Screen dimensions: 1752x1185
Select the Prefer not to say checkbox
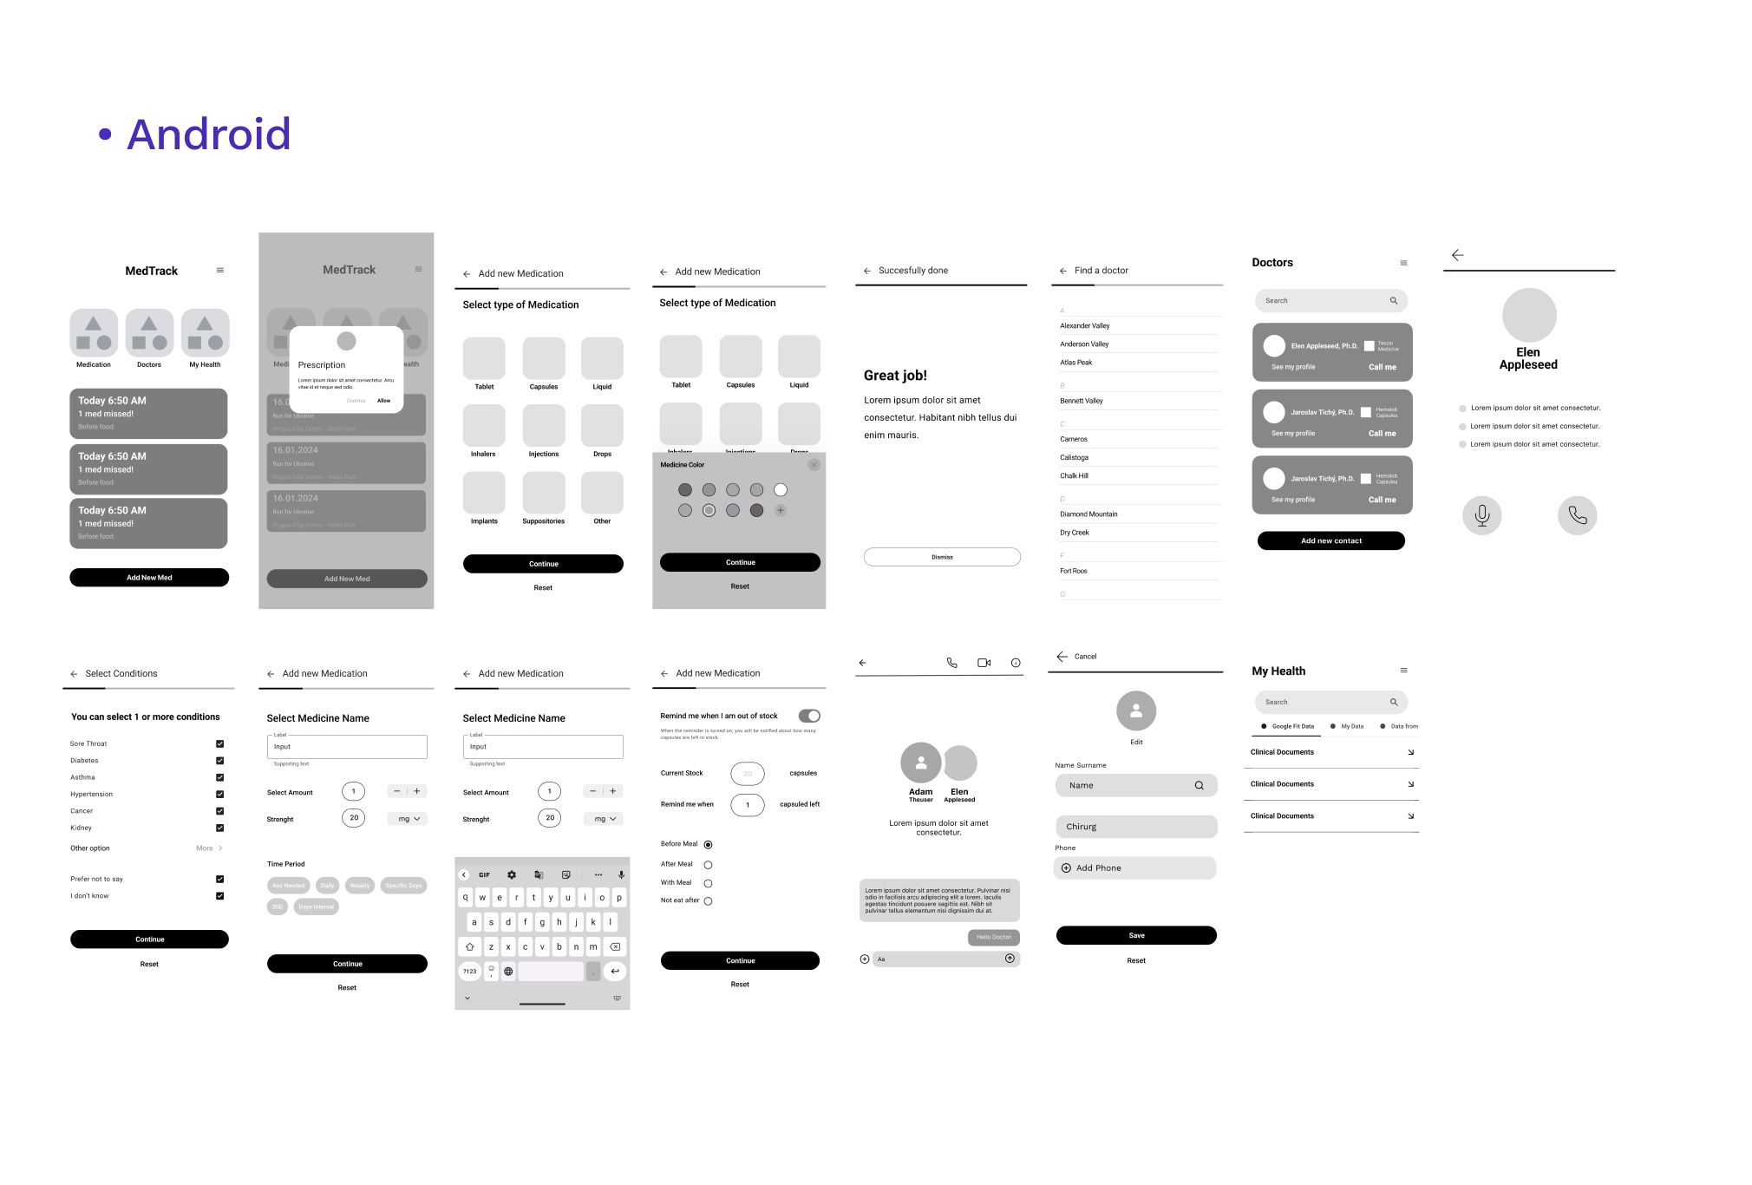tap(219, 880)
